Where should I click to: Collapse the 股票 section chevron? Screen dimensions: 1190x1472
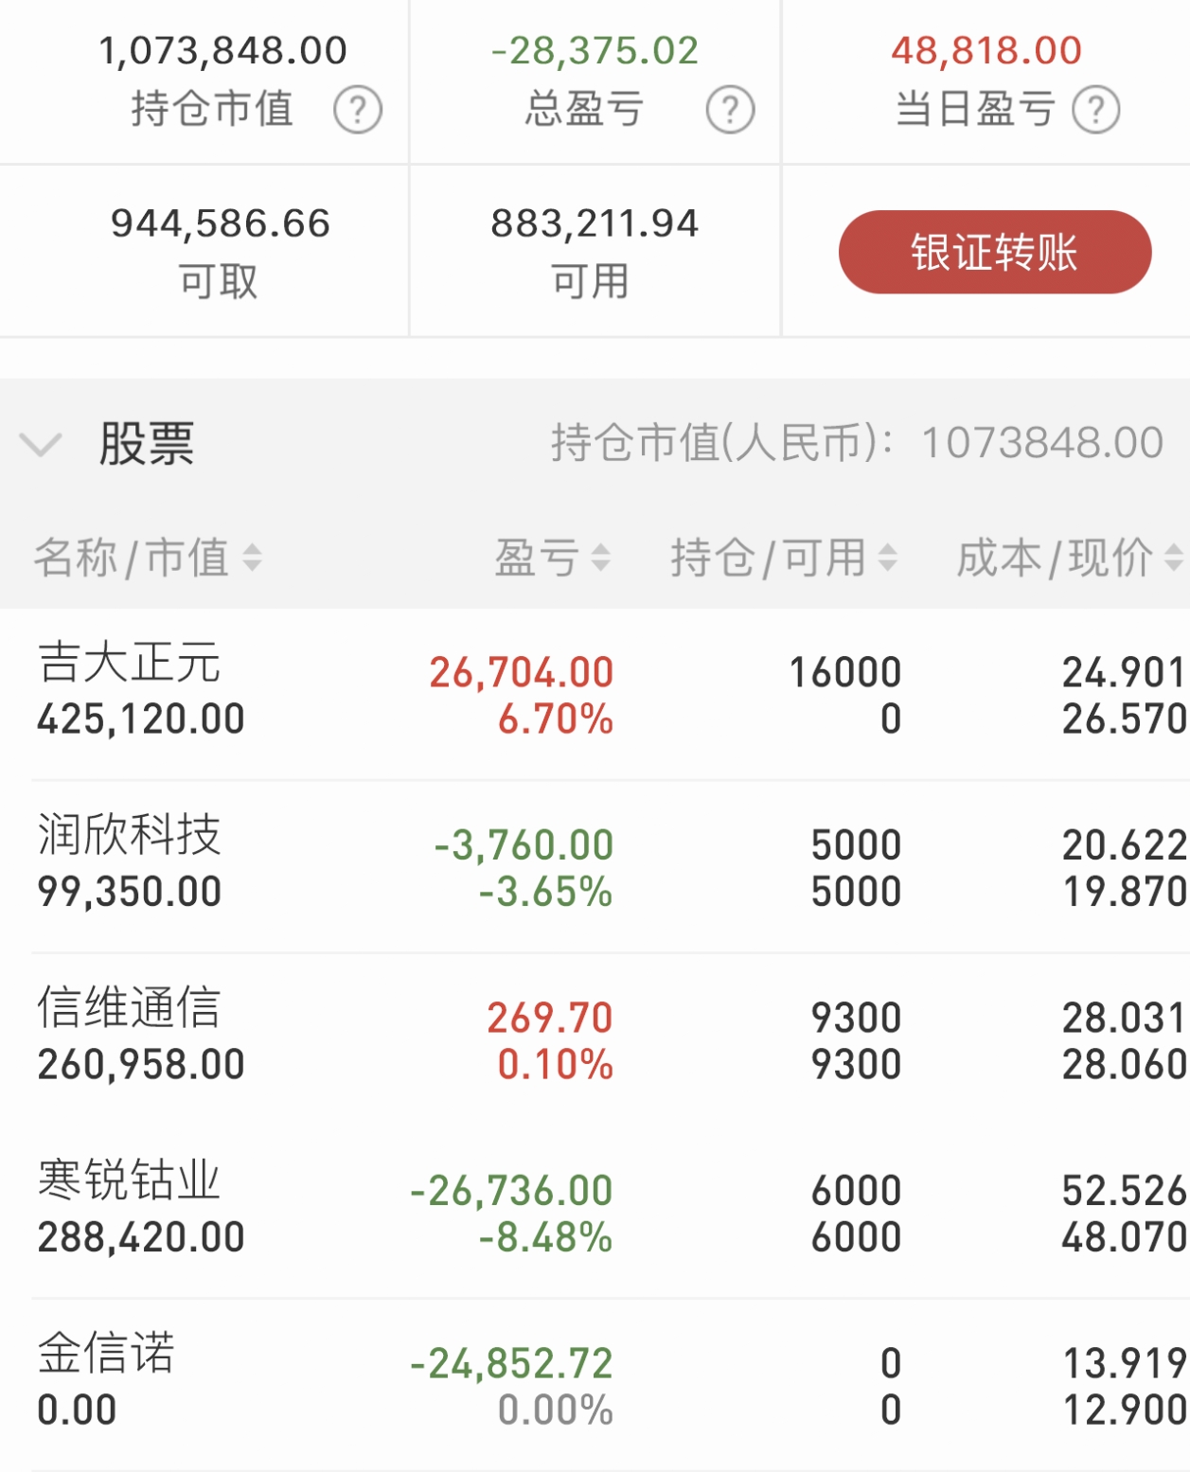tap(41, 443)
